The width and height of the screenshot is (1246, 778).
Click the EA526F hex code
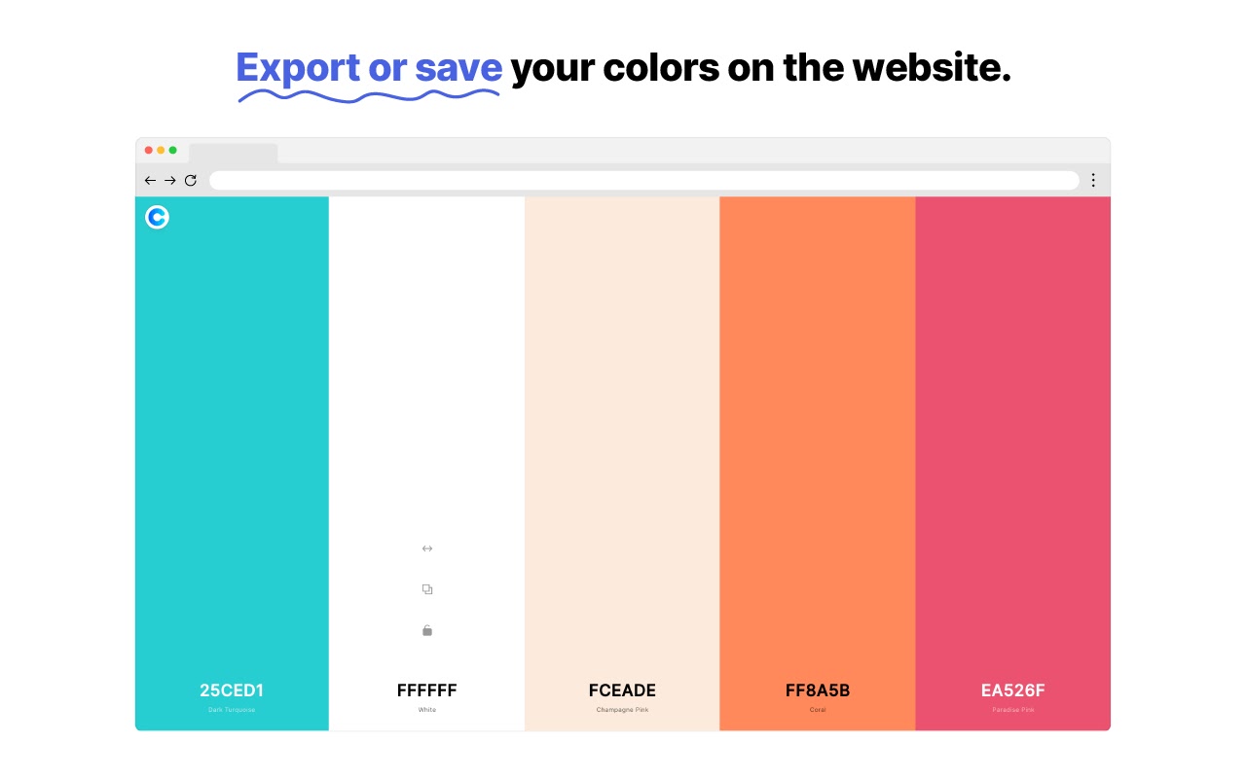point(1013,690)
